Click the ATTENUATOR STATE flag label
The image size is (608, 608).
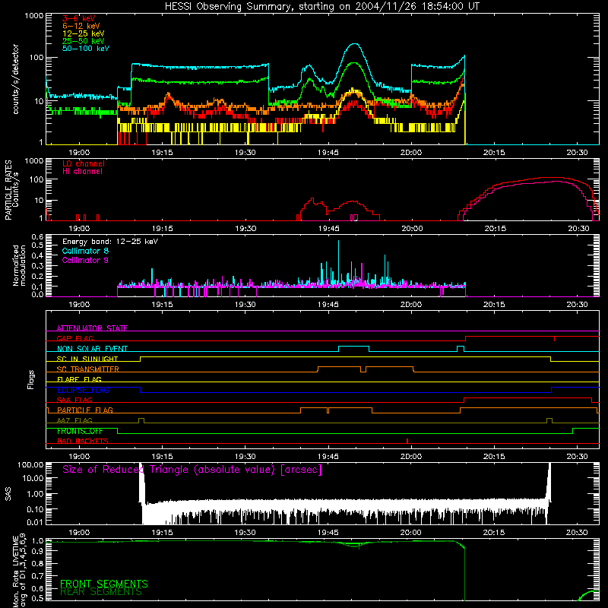click(x=92, y=328)
